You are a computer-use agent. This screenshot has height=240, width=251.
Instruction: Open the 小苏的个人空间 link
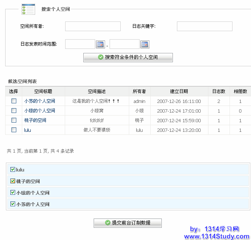(40, 101)
